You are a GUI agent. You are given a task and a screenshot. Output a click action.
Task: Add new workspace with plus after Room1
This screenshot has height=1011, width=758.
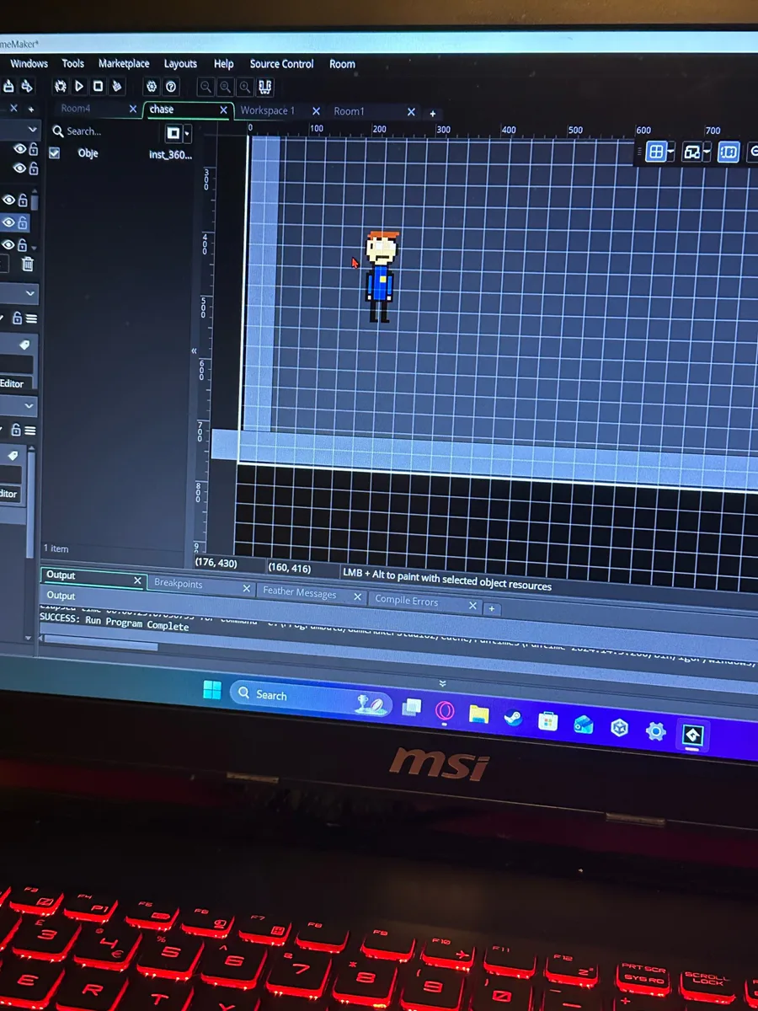coord(432,114)
